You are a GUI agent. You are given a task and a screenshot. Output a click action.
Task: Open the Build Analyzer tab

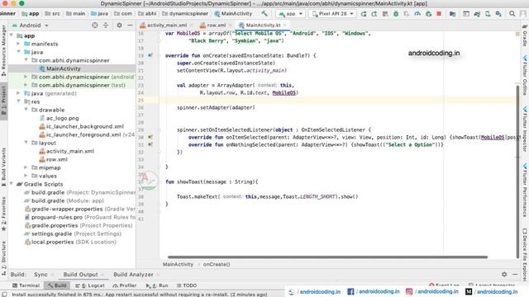tap(133, 275)
